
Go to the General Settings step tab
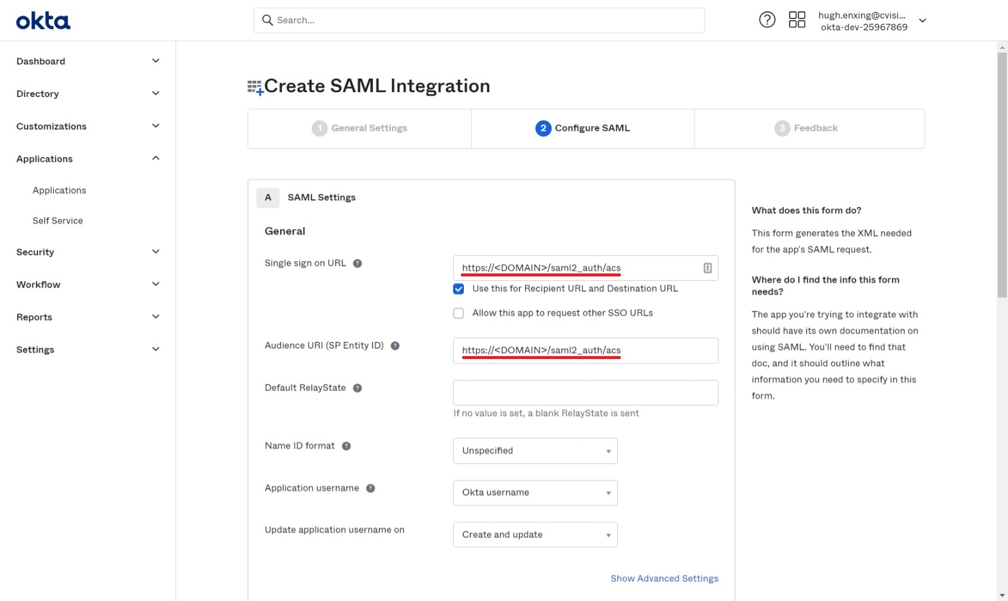tap(360, 128)
